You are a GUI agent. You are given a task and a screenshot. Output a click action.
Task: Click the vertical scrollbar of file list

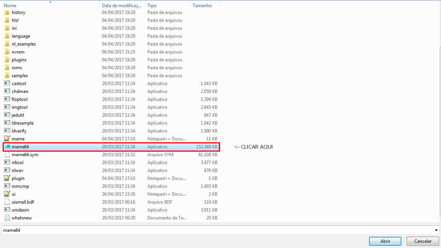(440, 131)
